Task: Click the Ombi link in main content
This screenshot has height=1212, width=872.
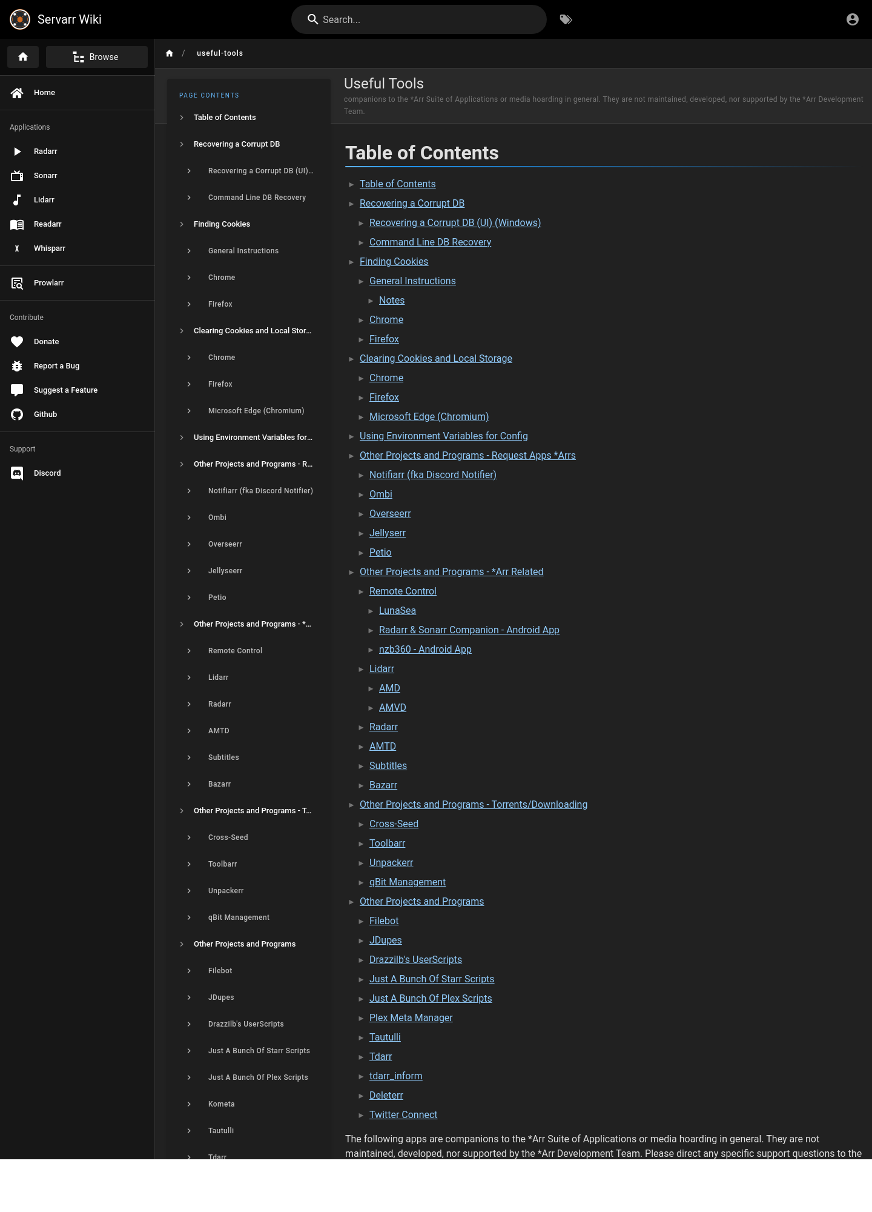Action: coord(380,494)
